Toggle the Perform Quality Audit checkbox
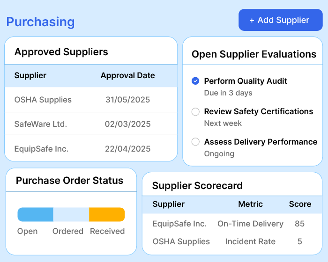This screenshot has width=328, height=262. pos(195,81)
